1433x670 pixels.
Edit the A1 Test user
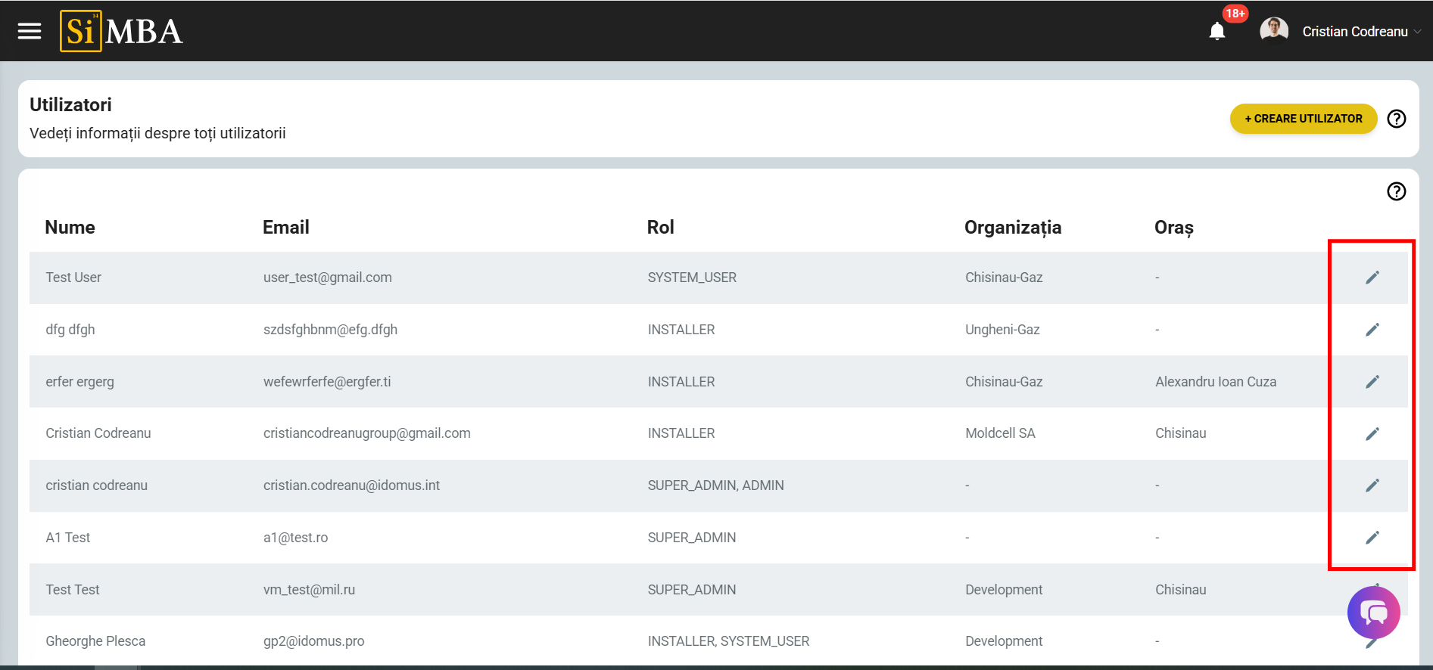(1372, 538)
